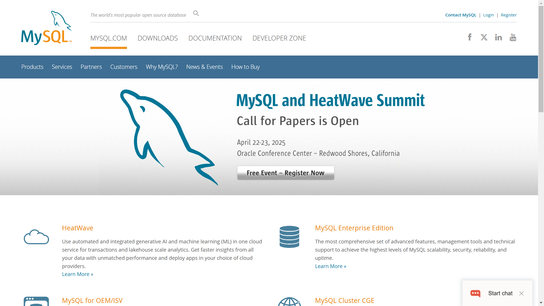Screen dimensions: 544x306
Task: Open the search magnifier icon
Action: click(196, 13)
